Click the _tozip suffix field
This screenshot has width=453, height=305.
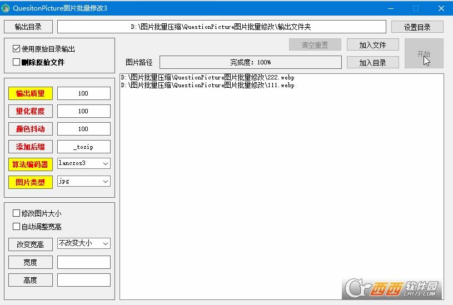[x=84, y=147]
